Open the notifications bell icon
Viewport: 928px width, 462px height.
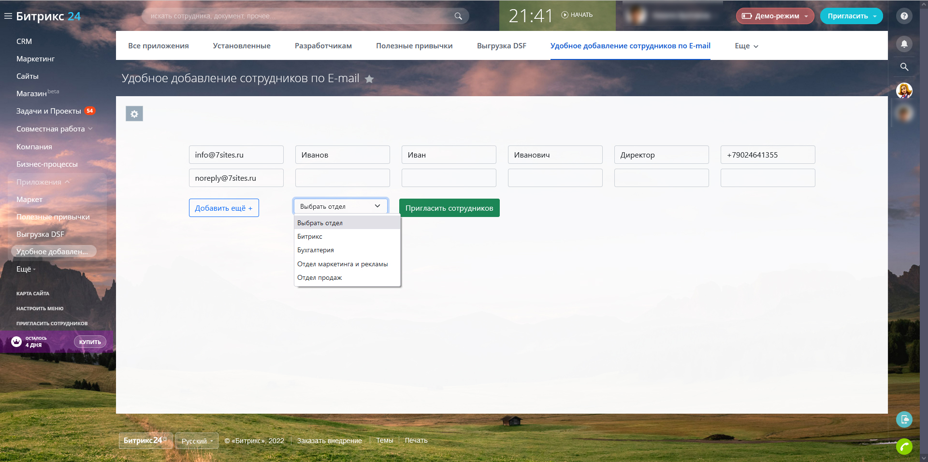pyautogui.click(x=904, y=44)
